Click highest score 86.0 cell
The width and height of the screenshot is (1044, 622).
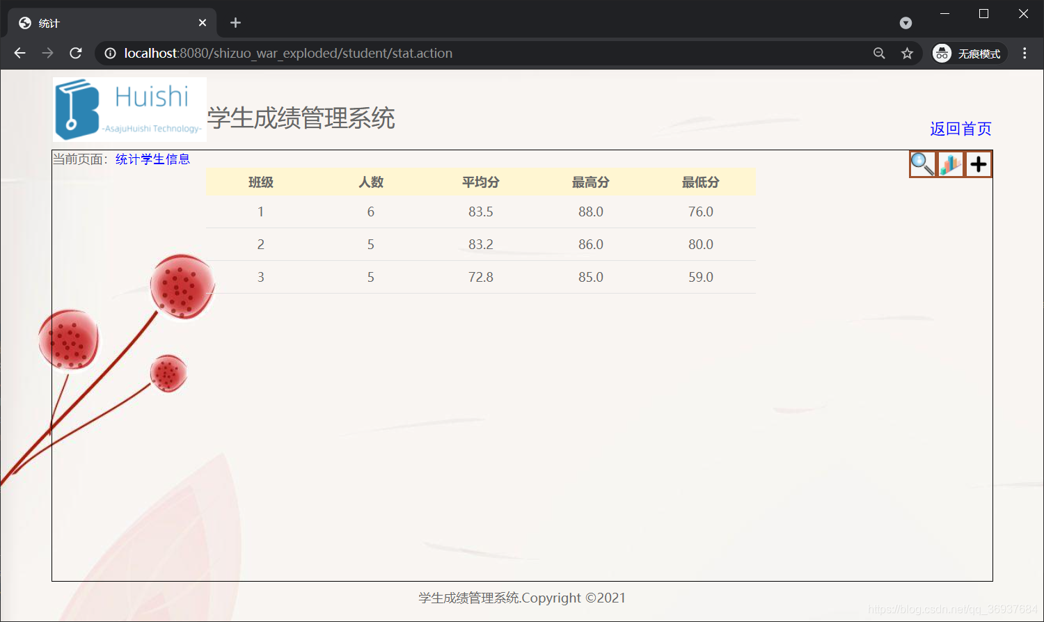click(591, 244)
